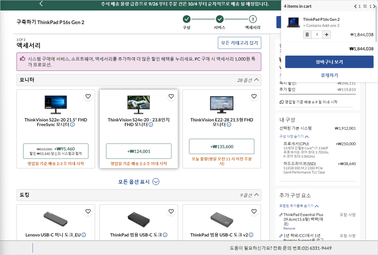Add ThinkVision E22-28 for +₩135,600
This screenshot has height=255, width=378.
point(221,146)
